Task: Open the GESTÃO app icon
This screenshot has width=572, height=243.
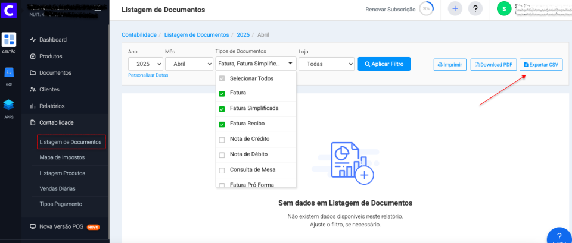Action: coord(9,40)
